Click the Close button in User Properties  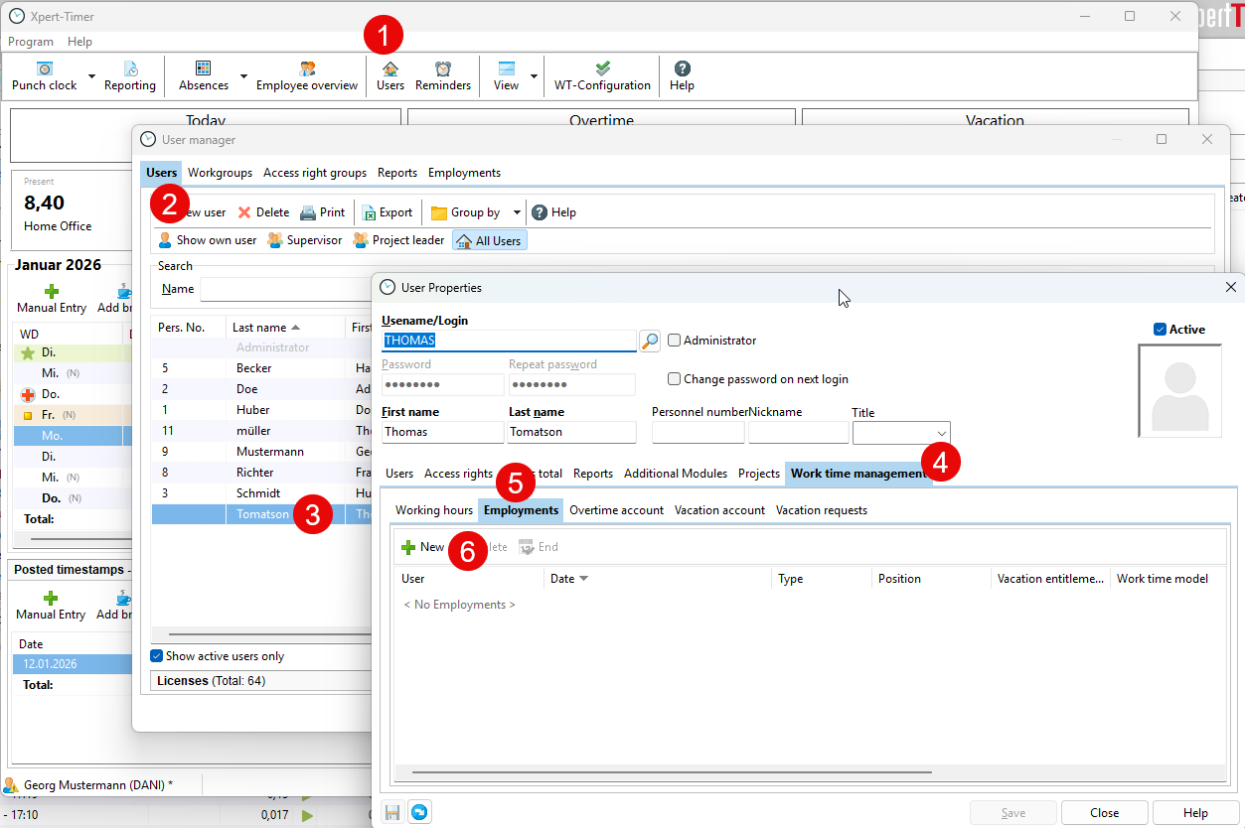(x=1104, y=812)
